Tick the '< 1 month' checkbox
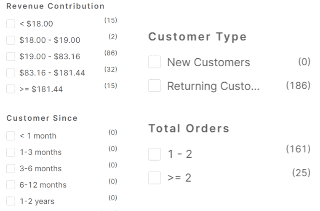This screenshot has height=211, width=320. pos(11,136)
